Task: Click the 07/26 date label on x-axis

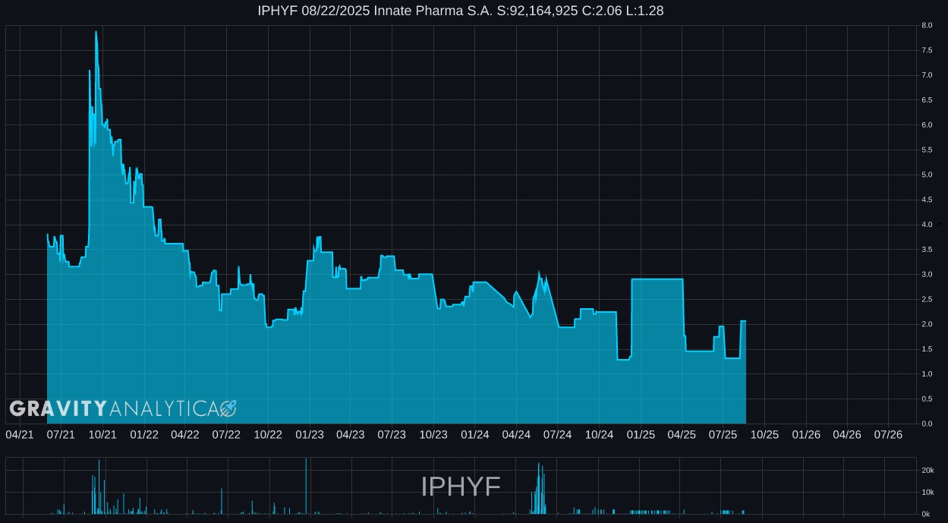Action: [x=888, y=434]
